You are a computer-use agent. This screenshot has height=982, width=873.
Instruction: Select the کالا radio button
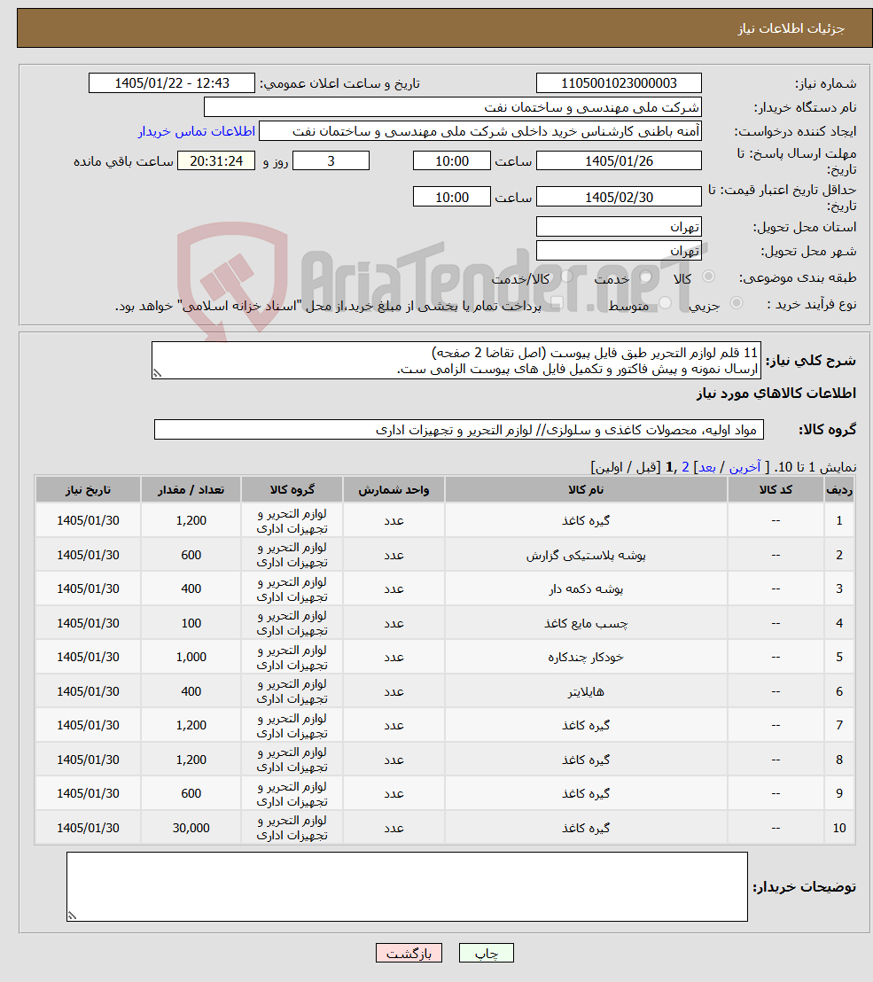[709, 277]
